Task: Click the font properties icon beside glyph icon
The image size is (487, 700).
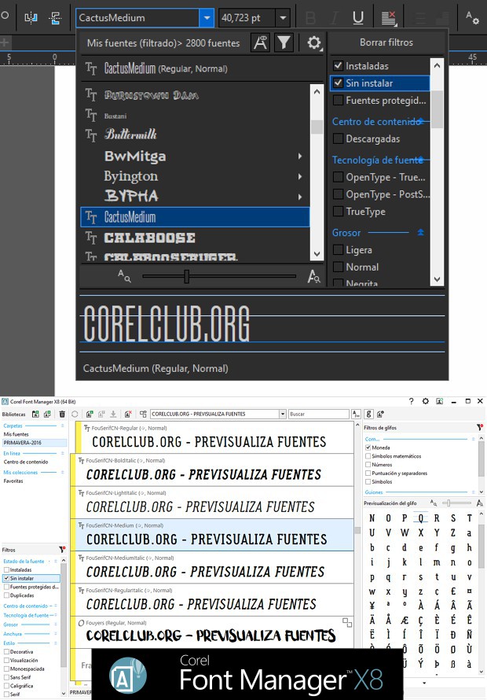Action: click(x=380, y=414)
